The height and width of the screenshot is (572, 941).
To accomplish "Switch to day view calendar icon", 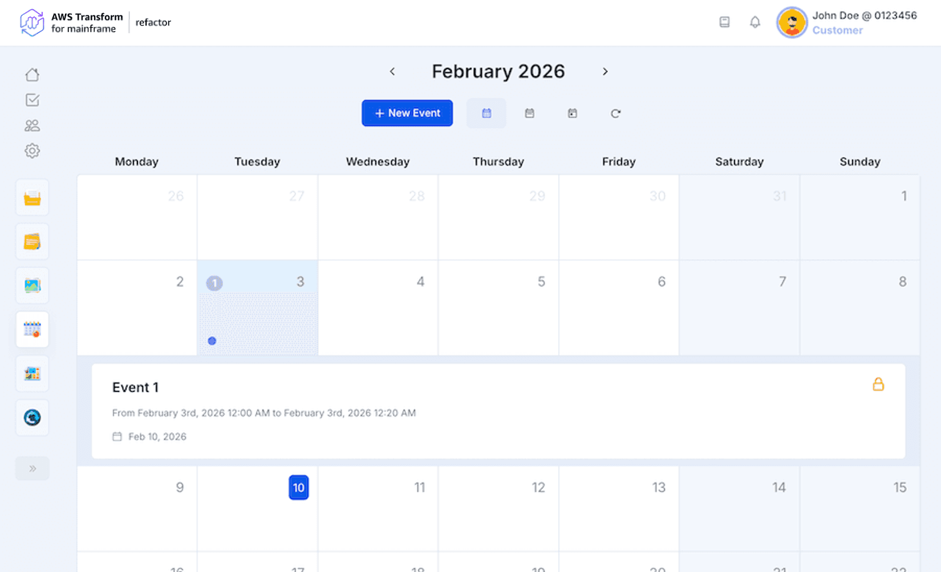I will 572,113.
